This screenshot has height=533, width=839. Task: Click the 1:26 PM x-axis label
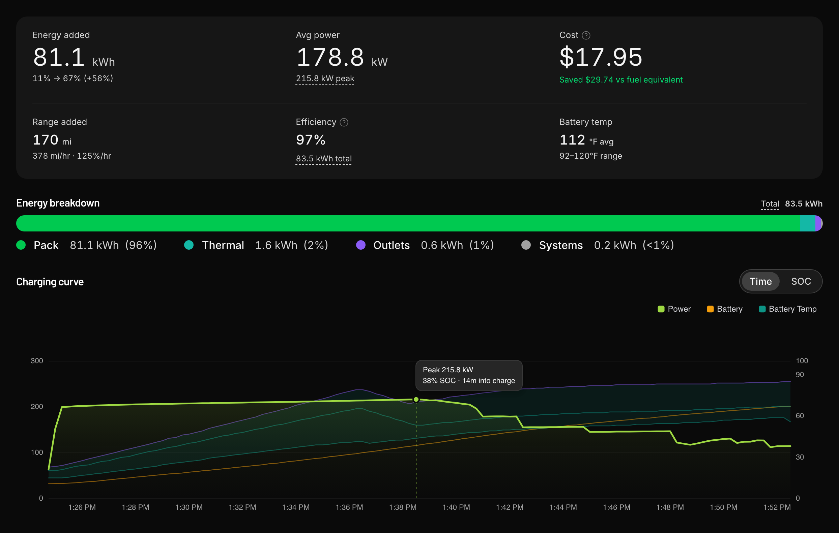(82, 507)
